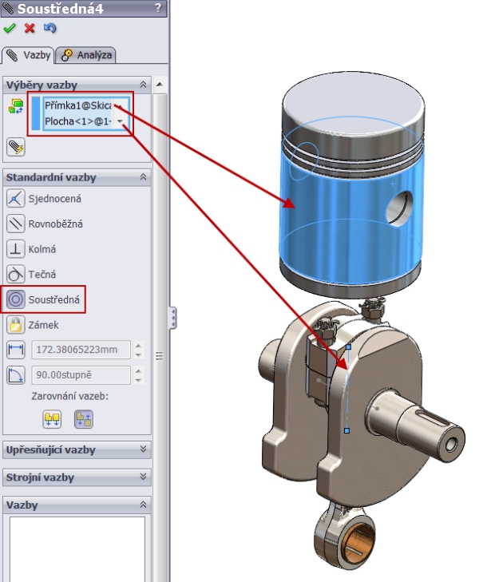This screenshot has width=479, height=582.
Task: Click the Tečná label
Action: (x=42, y=275)
